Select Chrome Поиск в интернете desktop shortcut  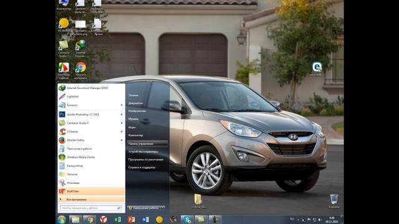[80, 70]
